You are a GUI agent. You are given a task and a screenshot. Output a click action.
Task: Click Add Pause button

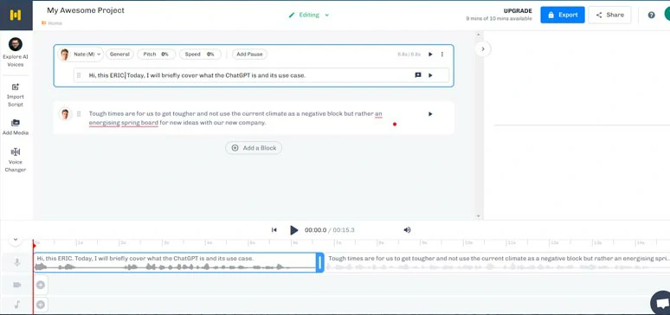pos(250,55)
